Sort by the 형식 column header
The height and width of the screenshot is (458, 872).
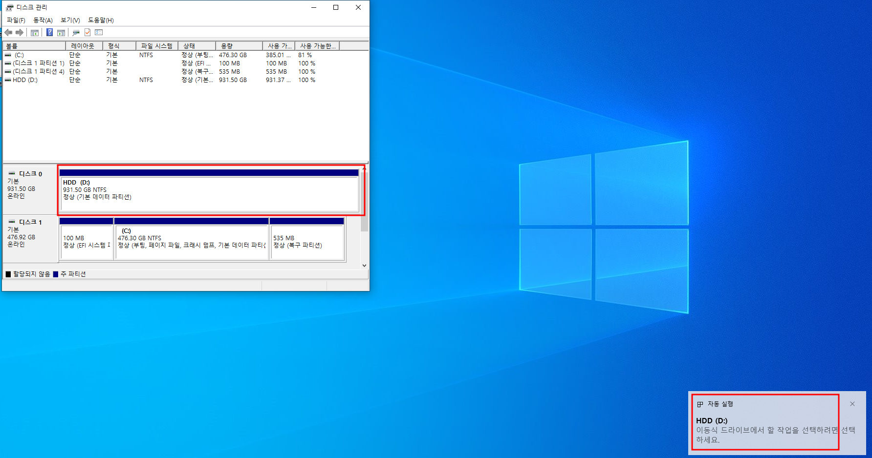pos(119,46)
